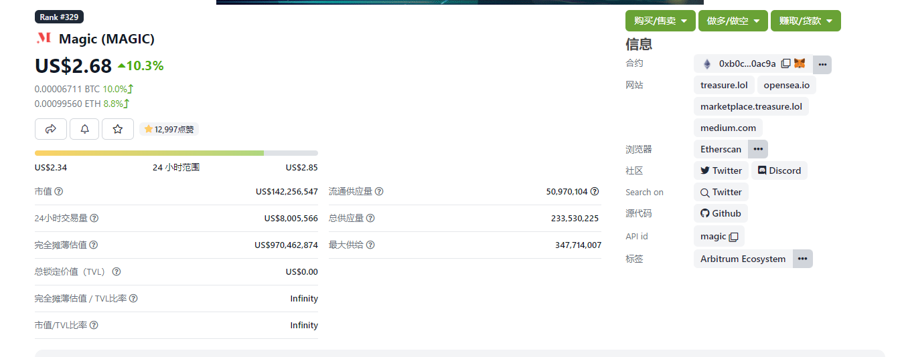This screenshot has height=357, width=900.
Task: Click the Magic coin logo
Action: [x=44, y=38]
